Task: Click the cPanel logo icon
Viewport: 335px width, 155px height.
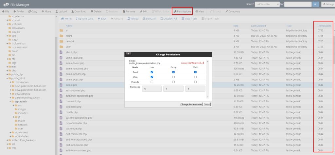Action: point(6,5)
